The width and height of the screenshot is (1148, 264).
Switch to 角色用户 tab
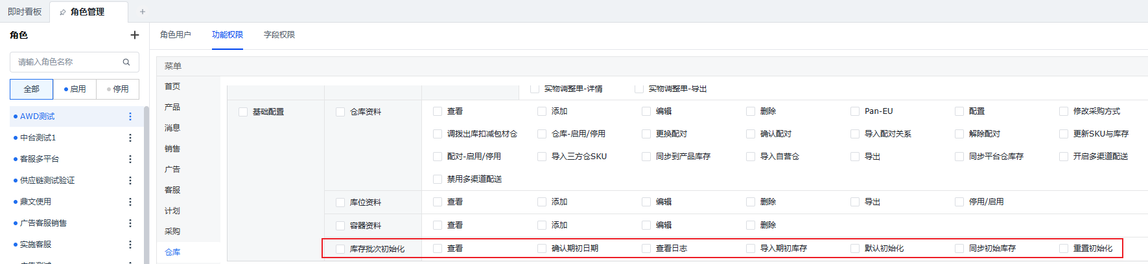pos(176,35)
